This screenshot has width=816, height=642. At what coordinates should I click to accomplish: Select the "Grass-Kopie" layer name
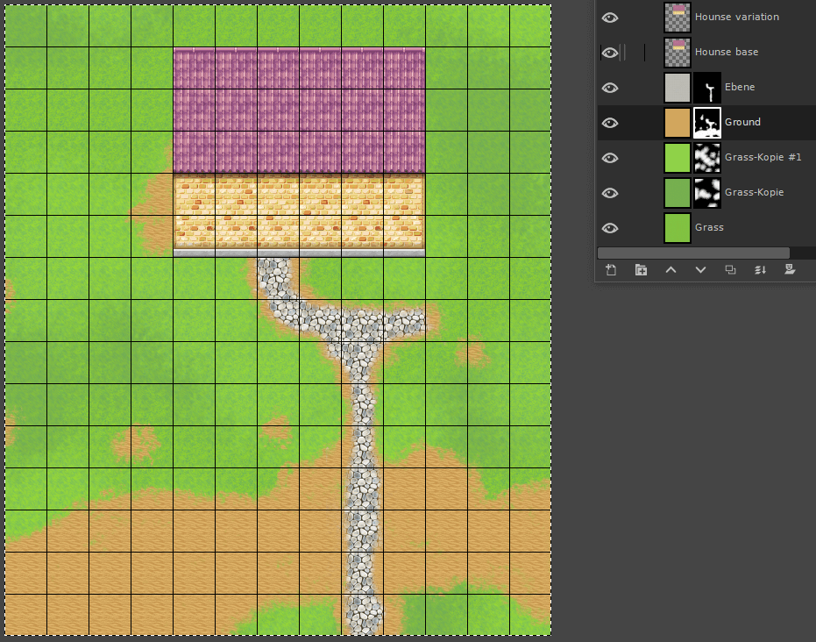pos(754,192)
